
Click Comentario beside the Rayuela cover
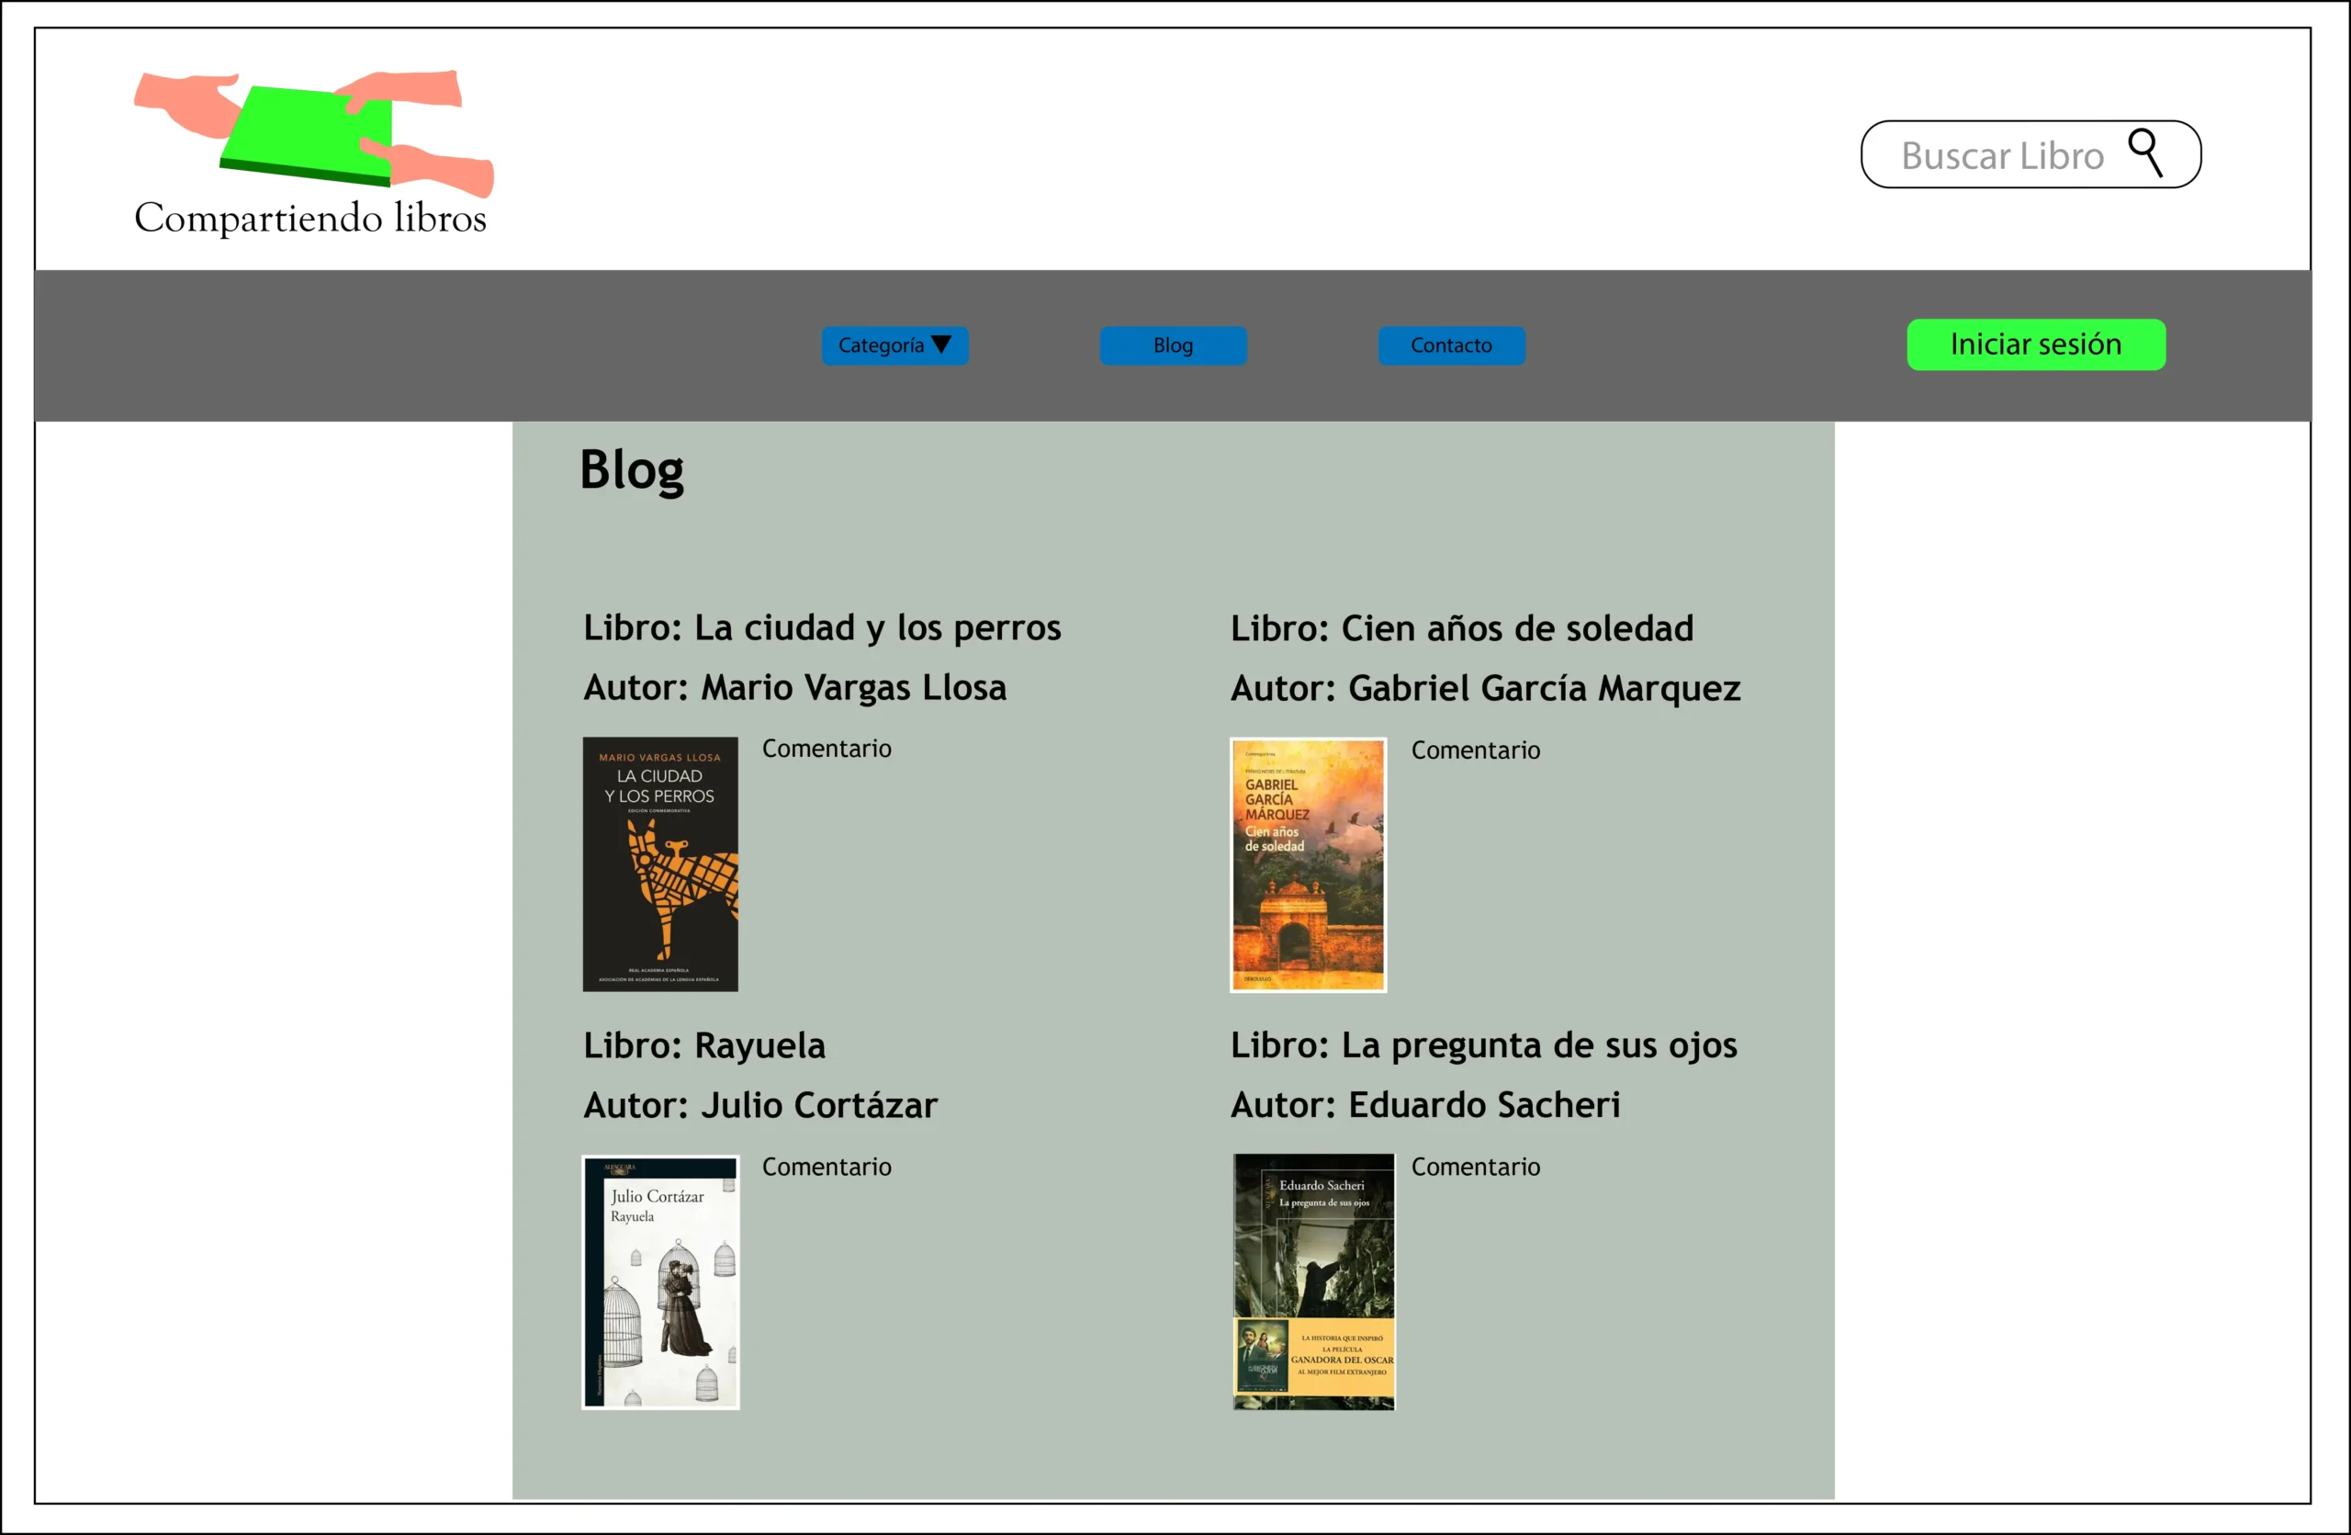click(x=826, y=1167)
